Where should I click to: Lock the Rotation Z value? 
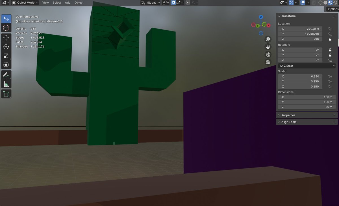coord(330,60)
